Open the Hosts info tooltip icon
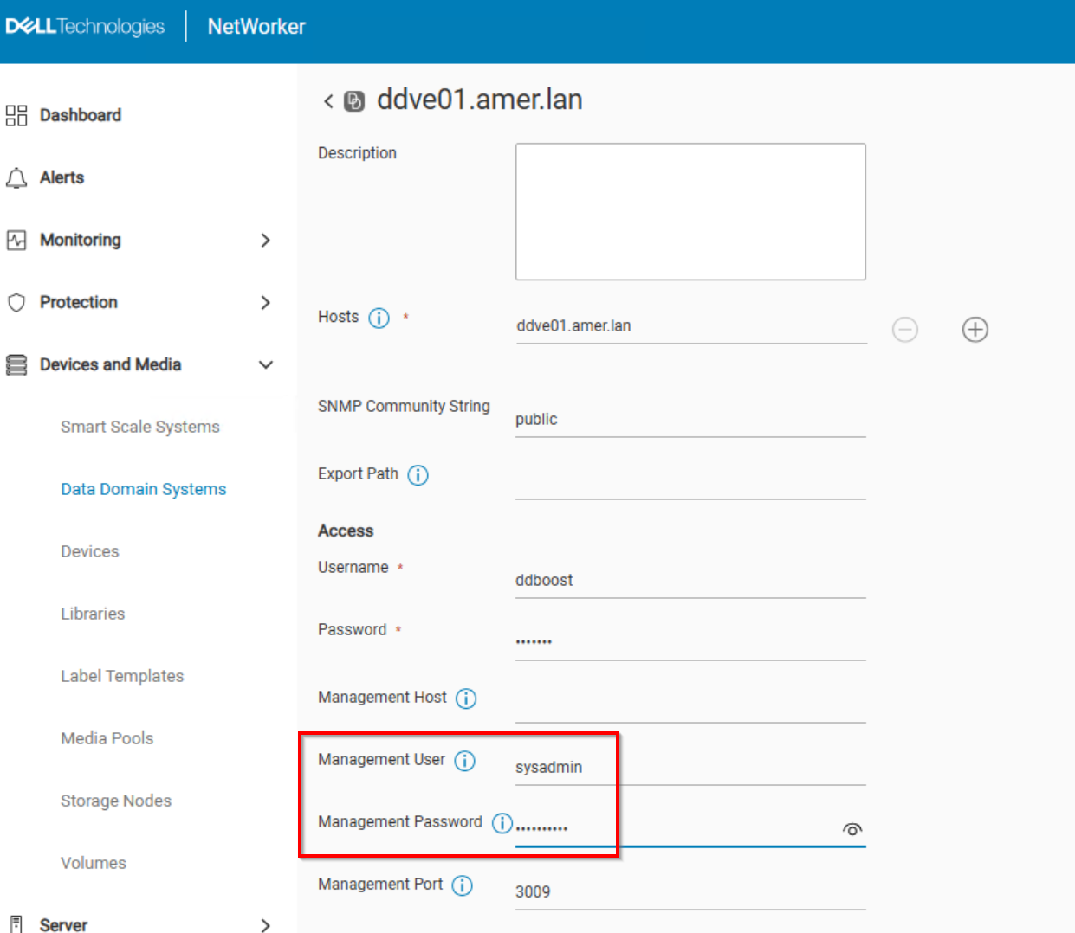 tap(379, 318)
